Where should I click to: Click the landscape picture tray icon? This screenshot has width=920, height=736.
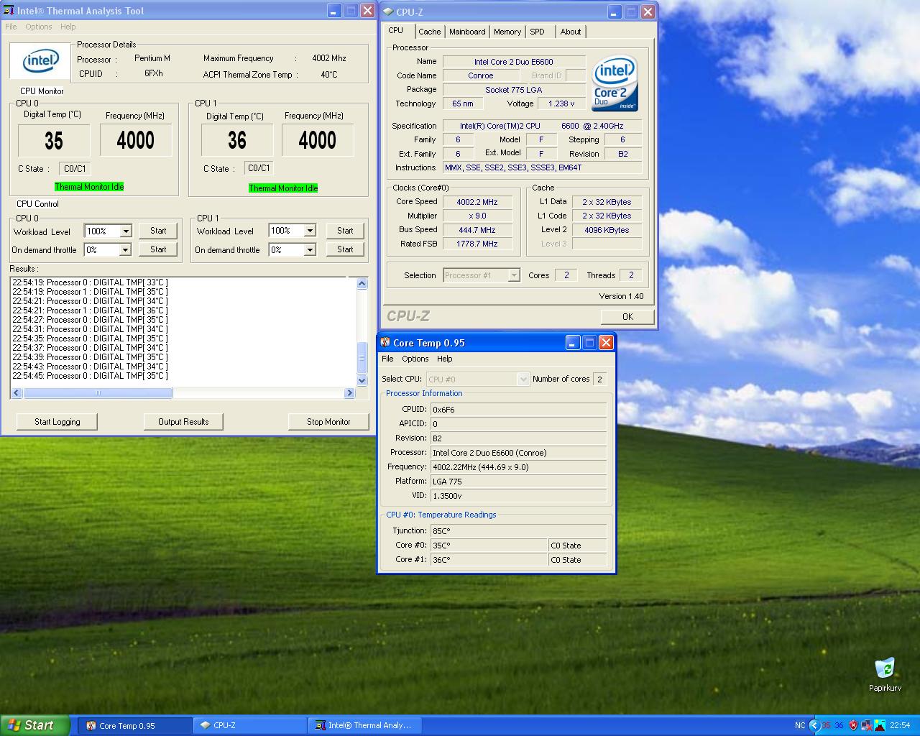tap(880, 725)
